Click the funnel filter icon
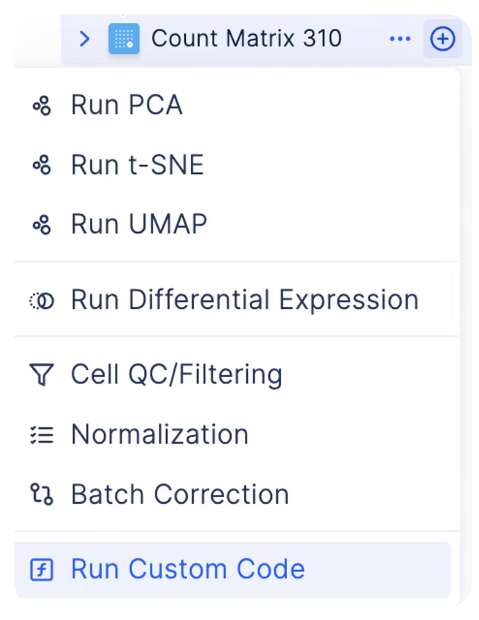479x620 pixels. 42,374
